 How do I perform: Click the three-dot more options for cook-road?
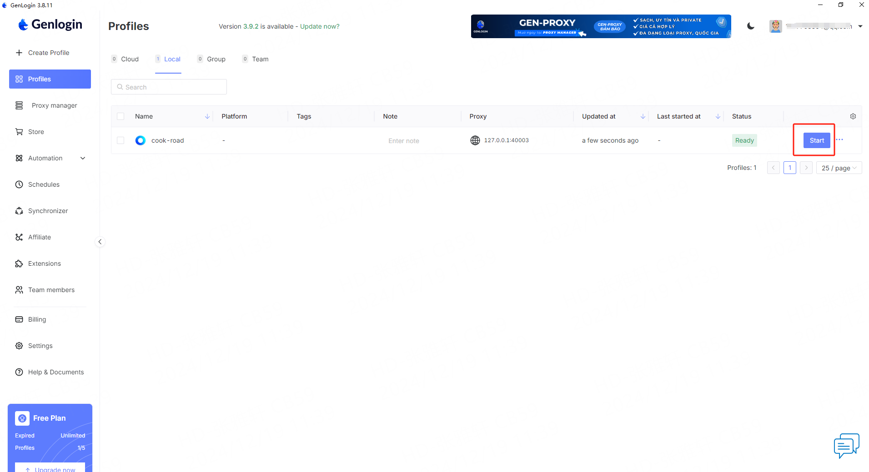coord(839,140)
